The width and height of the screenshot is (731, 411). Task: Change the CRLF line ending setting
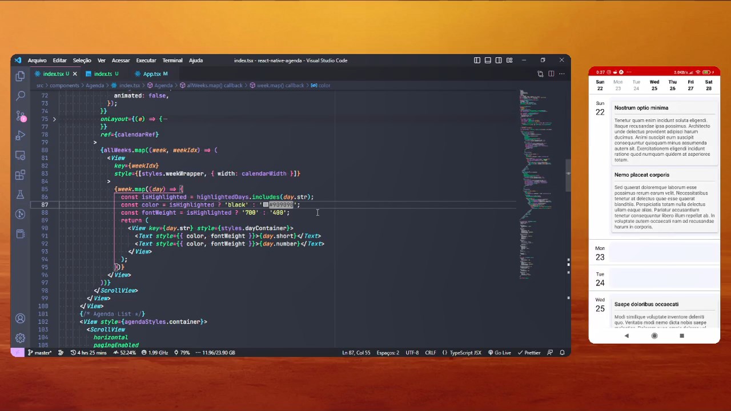click(430, 352)
